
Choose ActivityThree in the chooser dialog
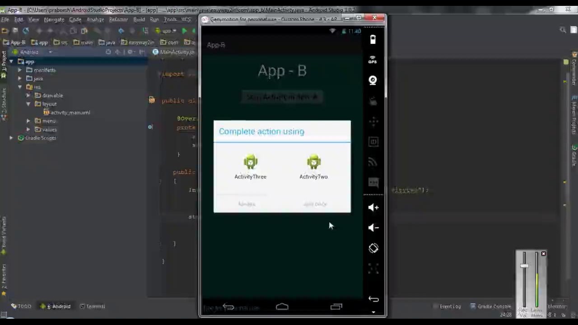click(x=250, y=167)
